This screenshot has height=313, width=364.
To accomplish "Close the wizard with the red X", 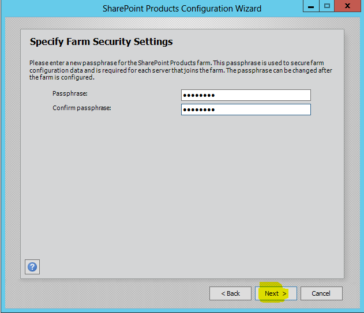I will click(x=348, y=6).
